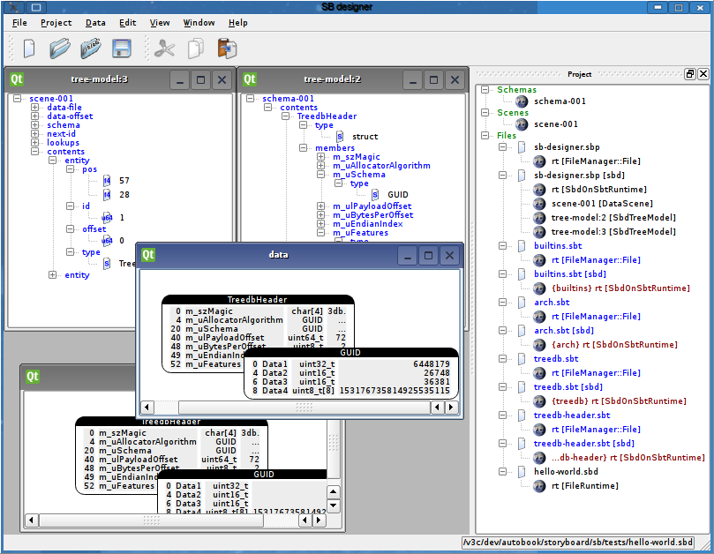
Task: Click the Qt icon on the data window titlebar
Action: tap(147, 255)
